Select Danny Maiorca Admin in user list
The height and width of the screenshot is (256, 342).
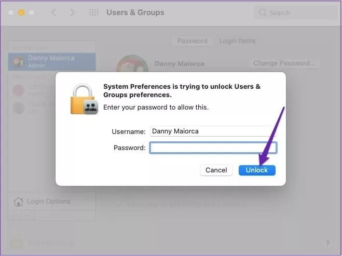click(52, 62)
